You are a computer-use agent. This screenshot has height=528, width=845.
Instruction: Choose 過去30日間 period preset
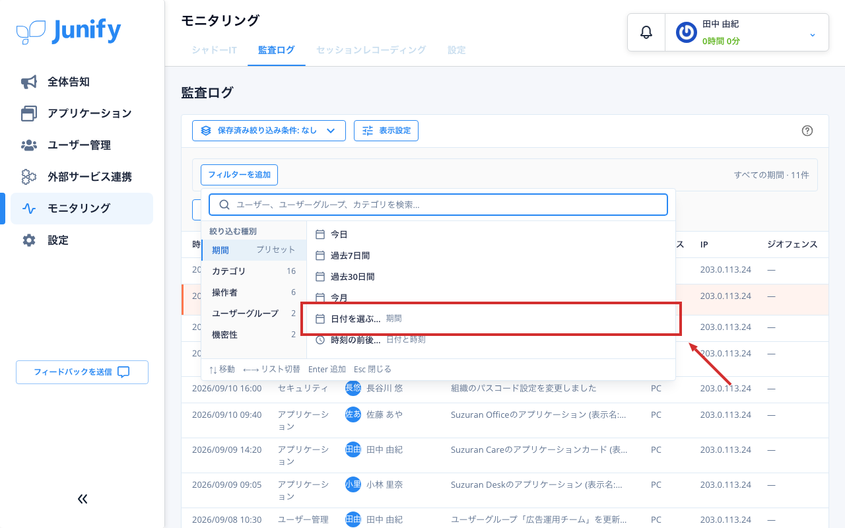tap(491, 277)
